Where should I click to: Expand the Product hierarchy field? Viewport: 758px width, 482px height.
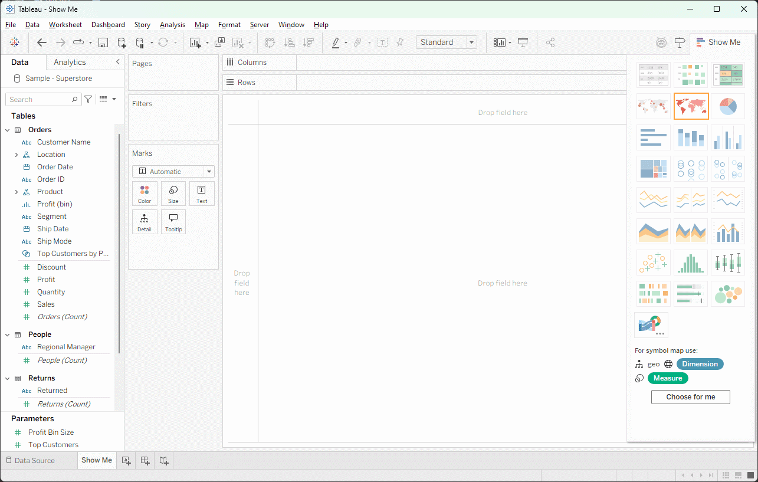tap(17, 192)
